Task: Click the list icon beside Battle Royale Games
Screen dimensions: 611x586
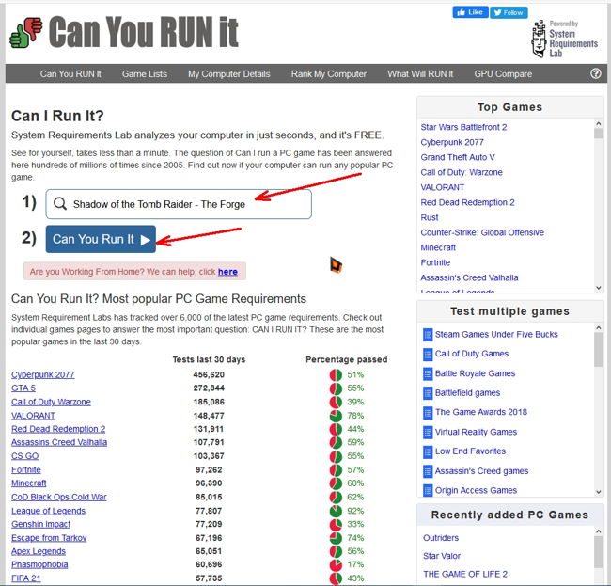Action: 428,373
